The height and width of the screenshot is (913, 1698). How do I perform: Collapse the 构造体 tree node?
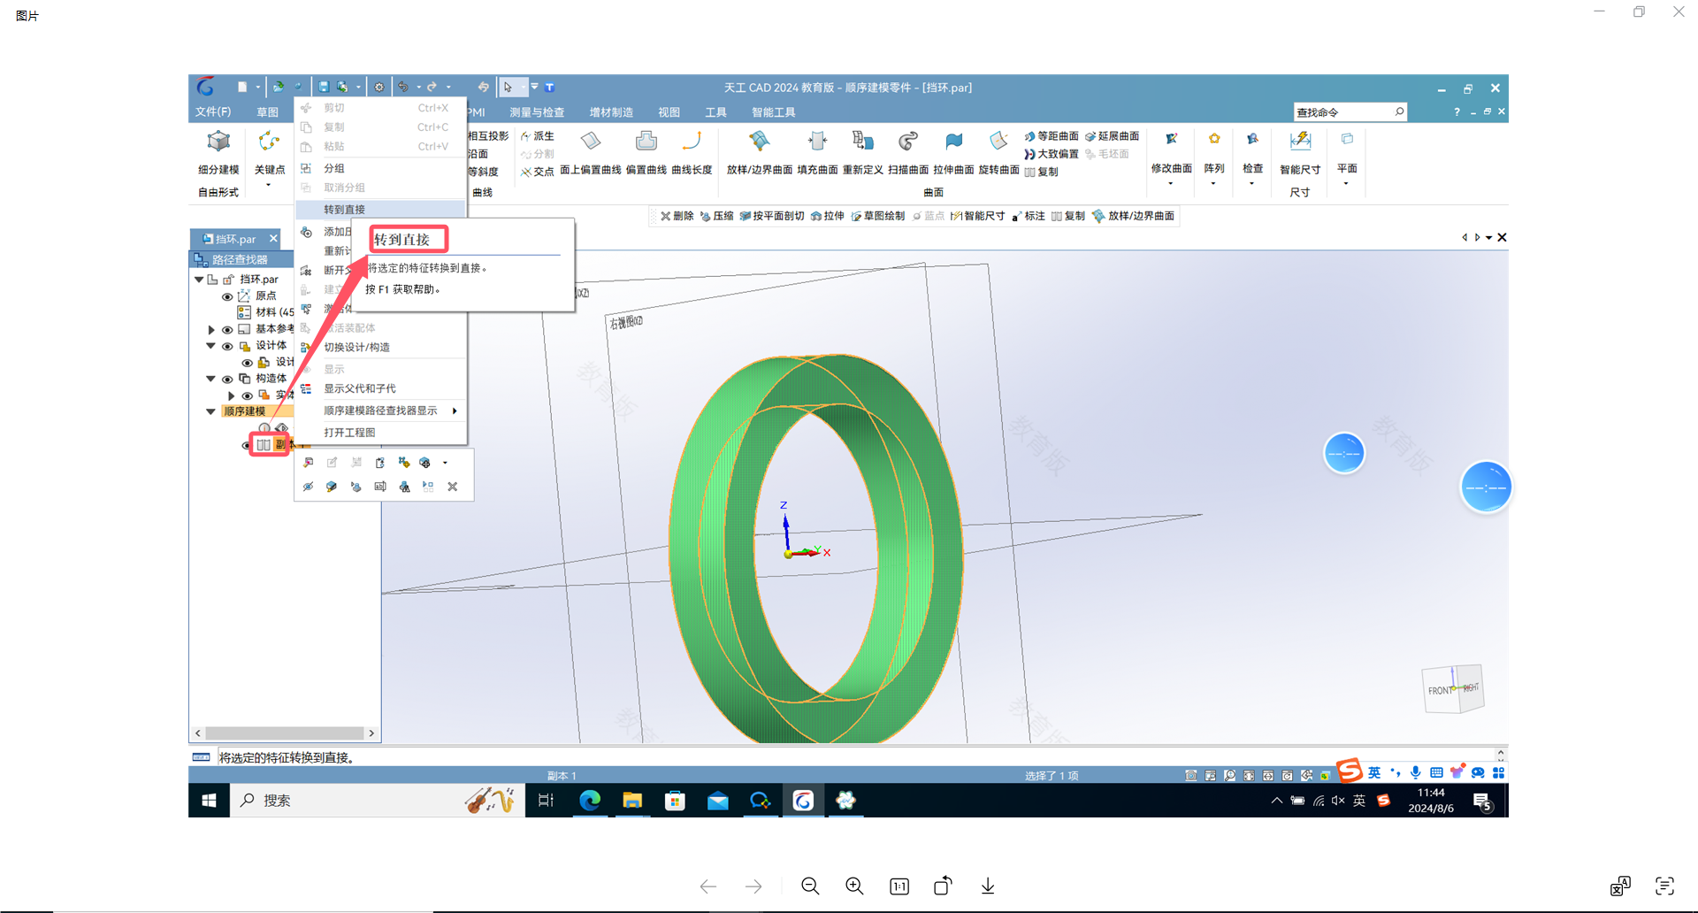210,379
